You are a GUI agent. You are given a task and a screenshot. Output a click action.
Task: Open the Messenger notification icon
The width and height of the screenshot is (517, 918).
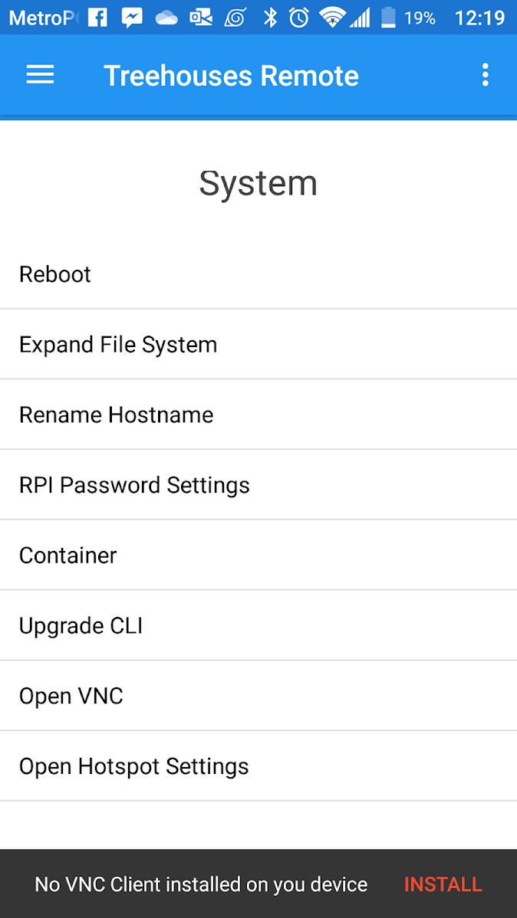(132, 17)
